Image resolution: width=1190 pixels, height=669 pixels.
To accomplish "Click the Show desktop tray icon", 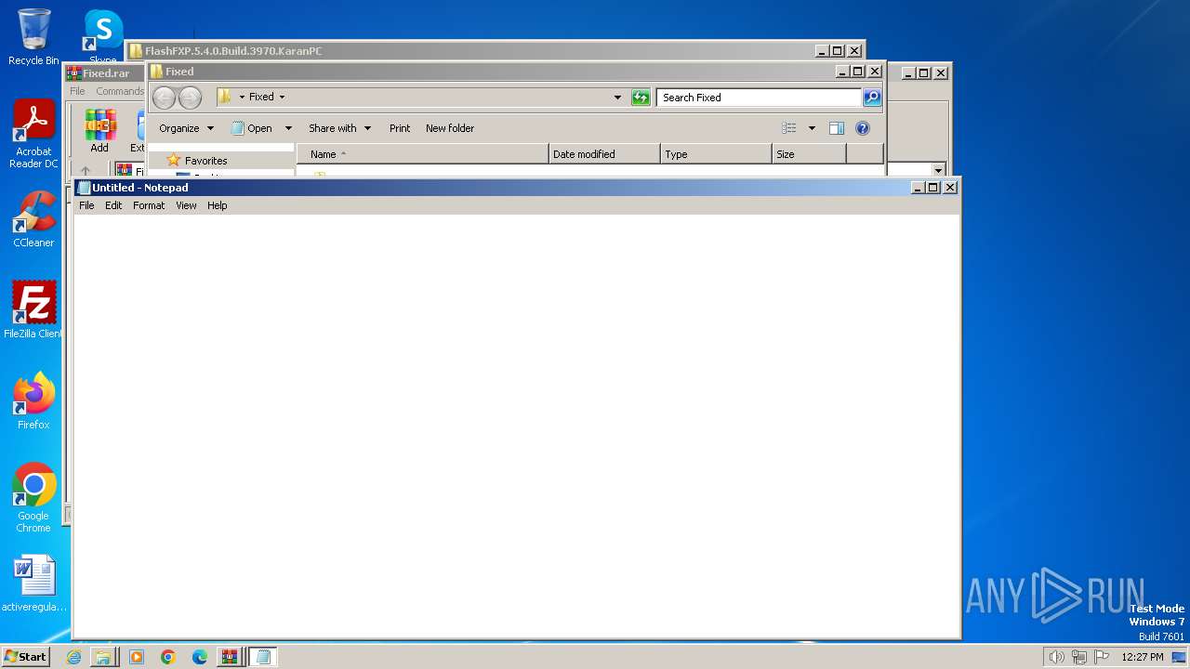I will [1179, 657].
